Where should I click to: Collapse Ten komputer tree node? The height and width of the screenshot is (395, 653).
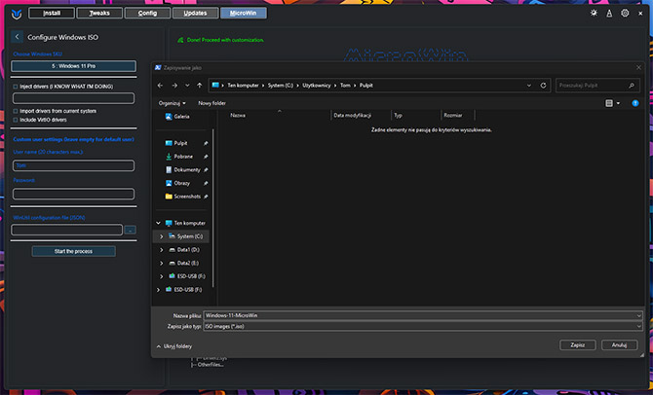(x=158, y=223)
